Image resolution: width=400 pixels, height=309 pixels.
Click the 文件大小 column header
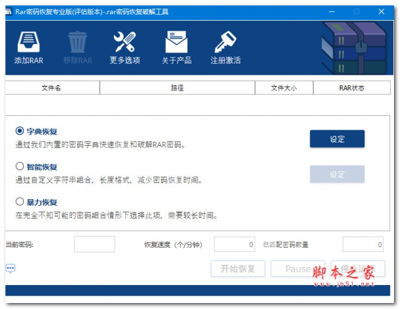(284, 88)
